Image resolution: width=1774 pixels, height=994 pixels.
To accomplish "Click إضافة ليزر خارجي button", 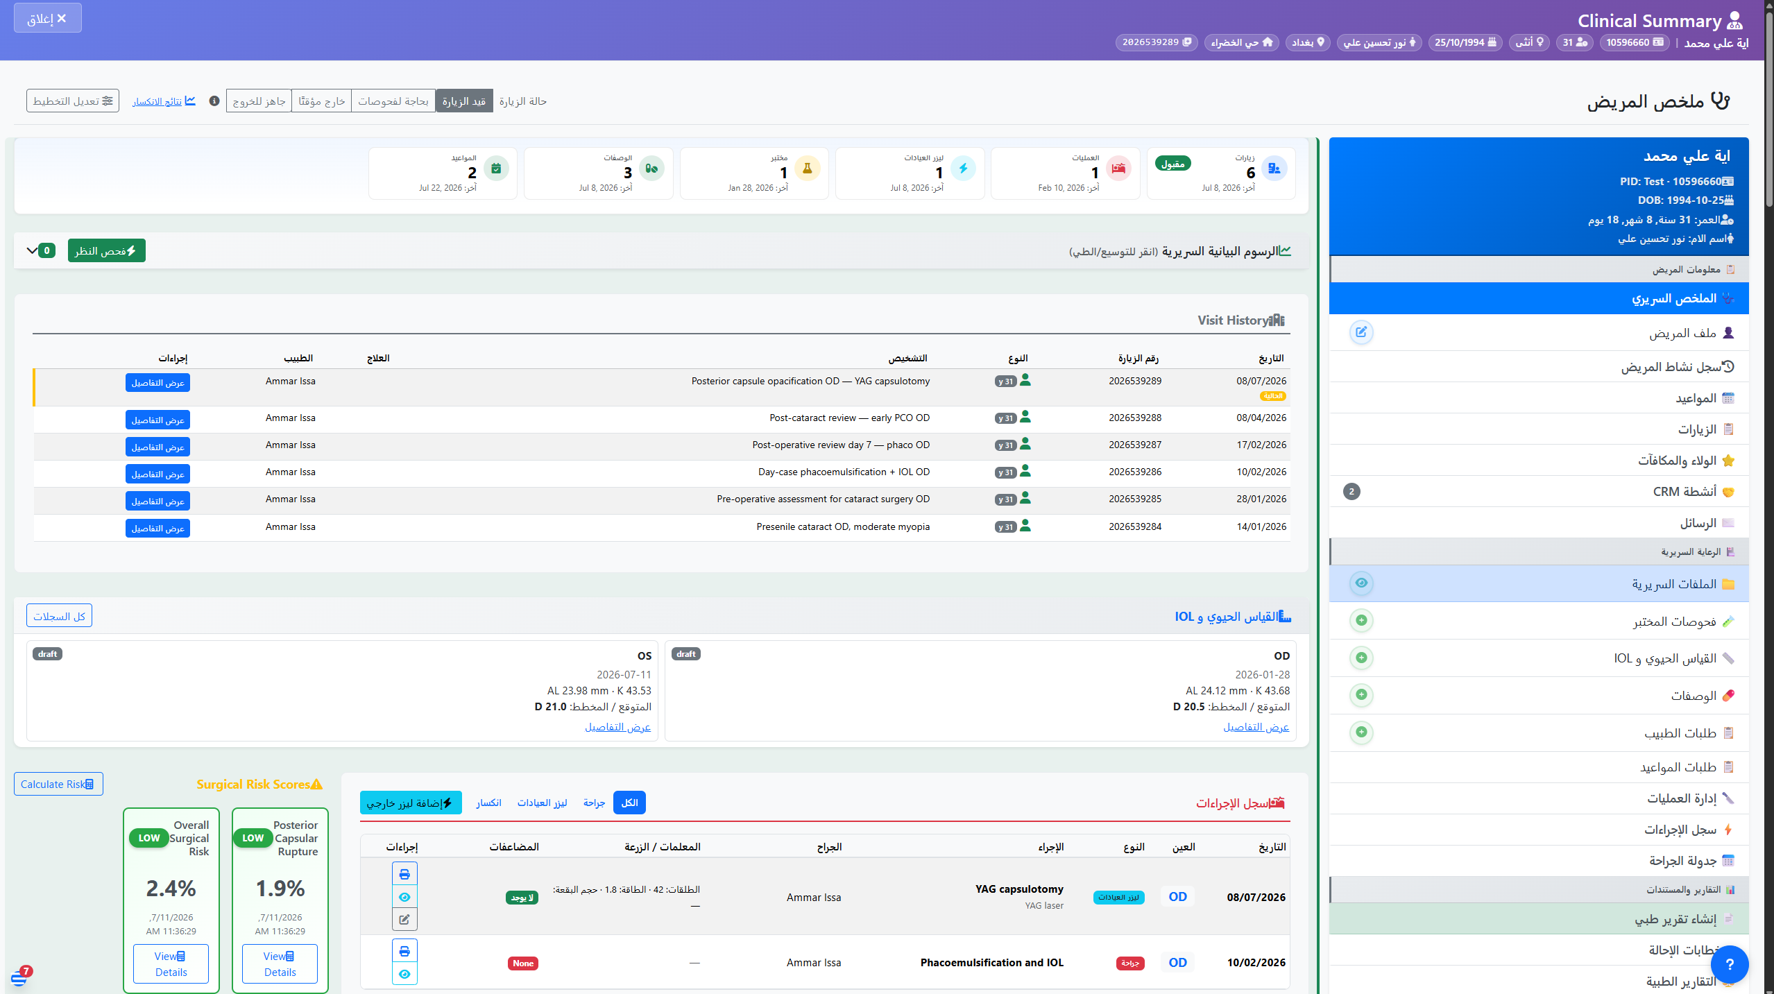I will (x=411, y=803).
